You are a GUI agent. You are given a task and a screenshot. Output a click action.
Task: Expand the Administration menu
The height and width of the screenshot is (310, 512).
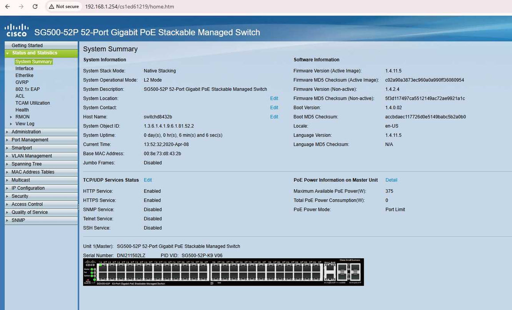coord(26,132)
